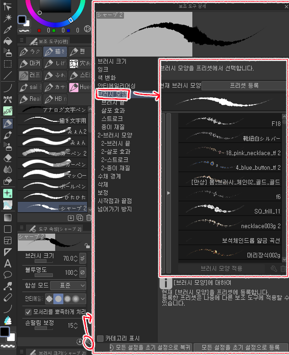The image size is (289, 355).
Task: Expand the preset panel side arrow
Action: (x=169, y=193)
